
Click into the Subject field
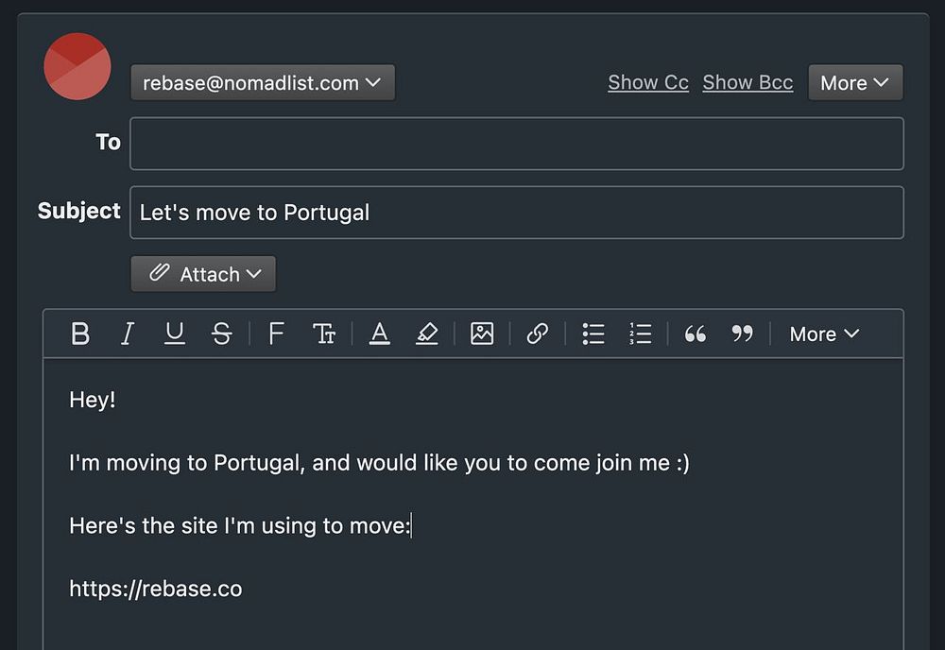pyautogui.click(x=517, y=213)
